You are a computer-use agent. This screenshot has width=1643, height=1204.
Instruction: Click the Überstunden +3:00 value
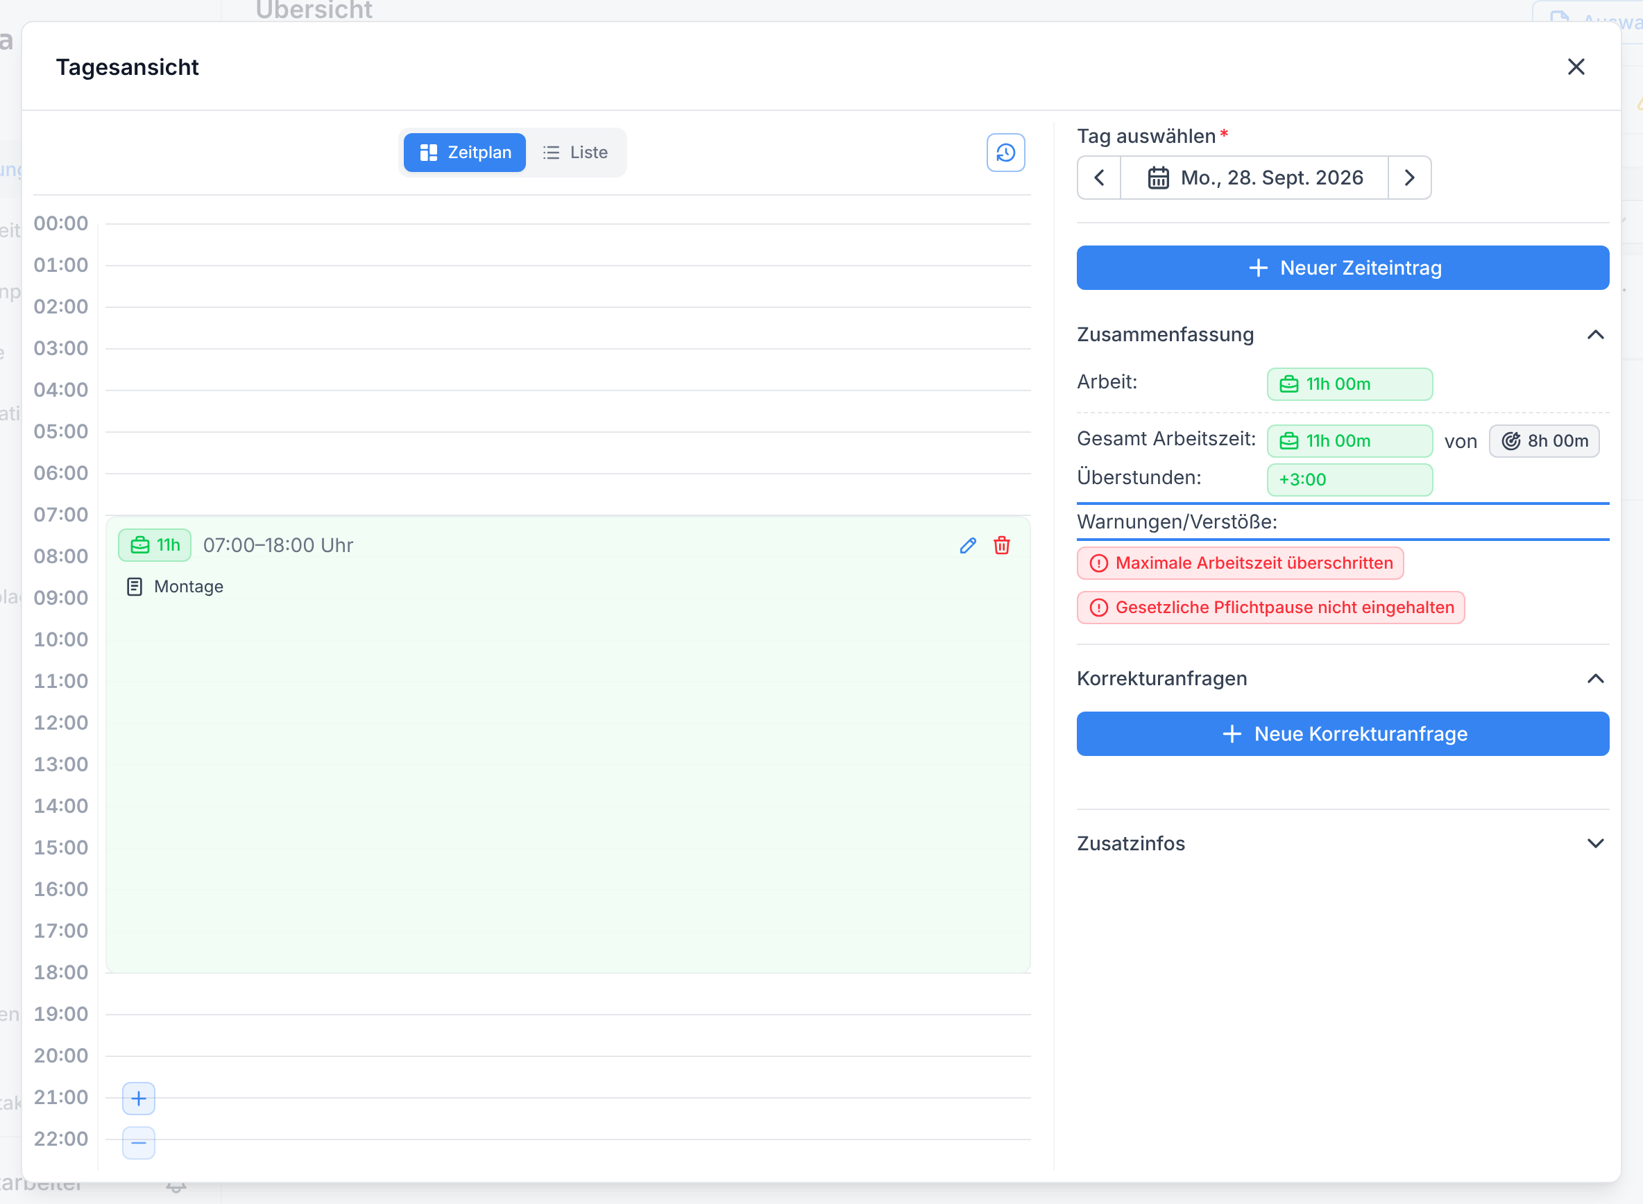pos(1350,479)
